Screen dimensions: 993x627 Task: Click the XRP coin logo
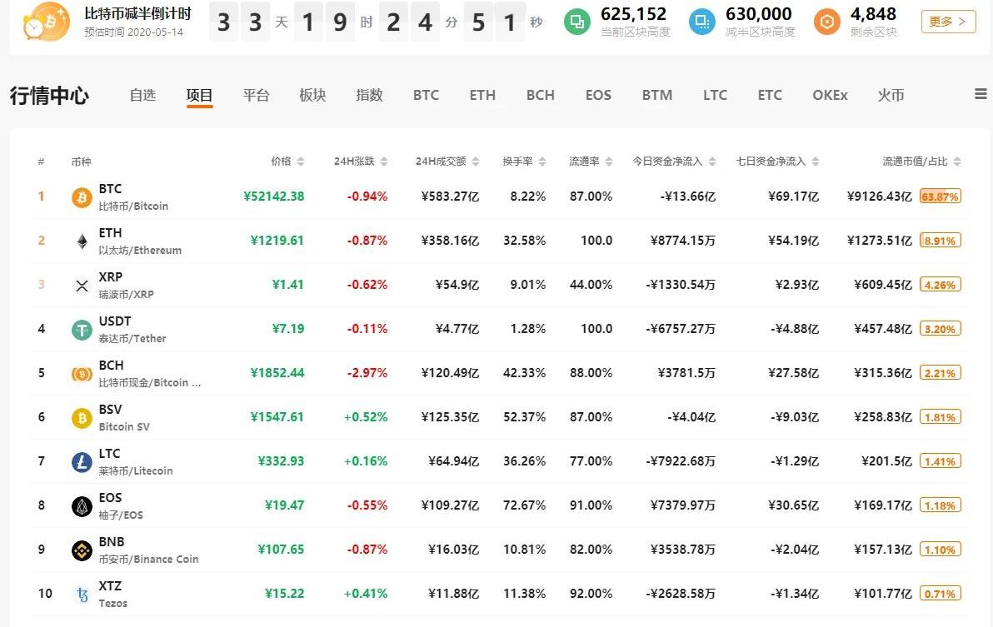coord(82,286)
